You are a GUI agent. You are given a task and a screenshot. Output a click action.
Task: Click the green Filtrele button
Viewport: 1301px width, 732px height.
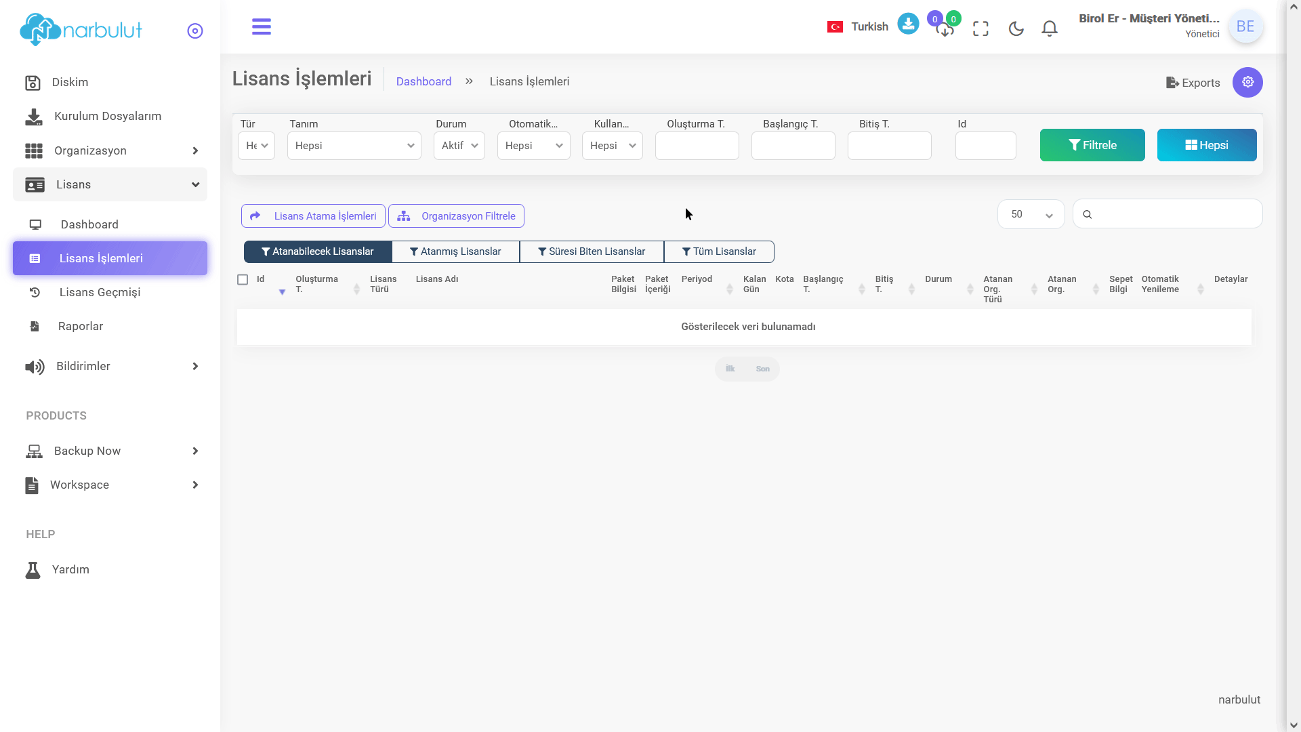pyautogui.click(x=1092, y=145)
